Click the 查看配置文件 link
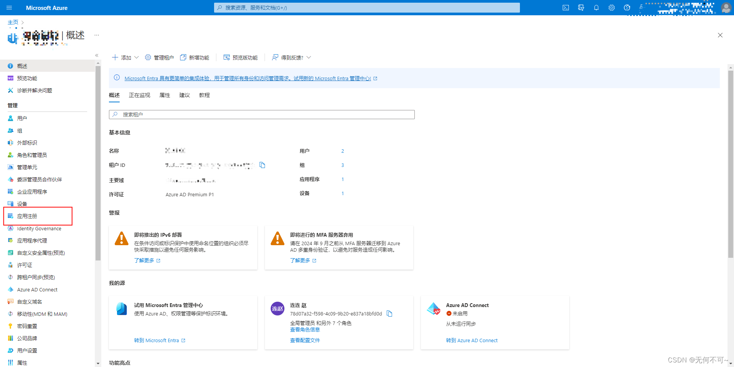The image size is (734, 367). point(305,340)
